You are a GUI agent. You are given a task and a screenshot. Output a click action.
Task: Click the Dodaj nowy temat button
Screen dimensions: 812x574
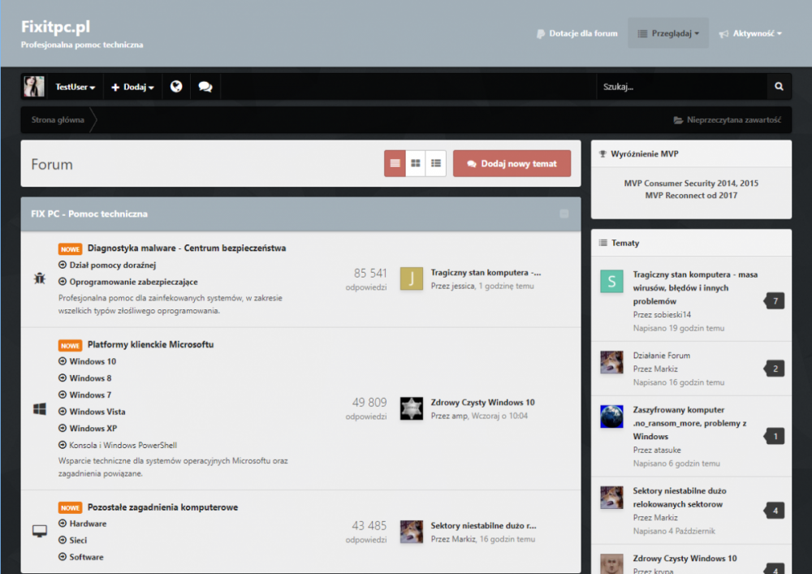512,163
